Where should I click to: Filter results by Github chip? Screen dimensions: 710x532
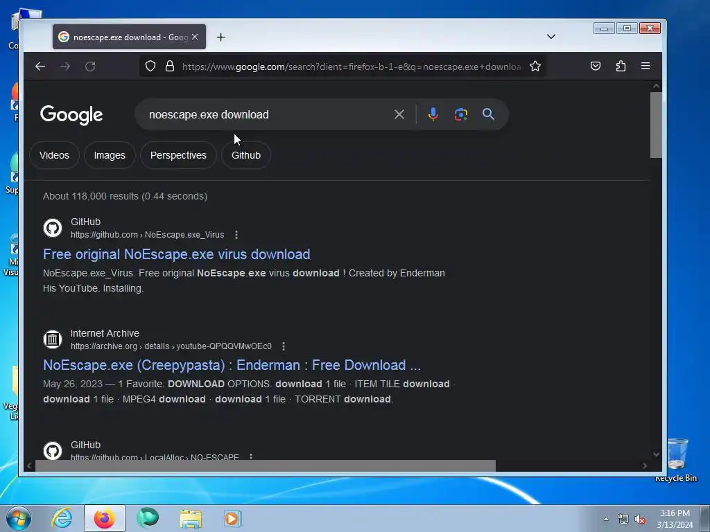coord(246,155)
